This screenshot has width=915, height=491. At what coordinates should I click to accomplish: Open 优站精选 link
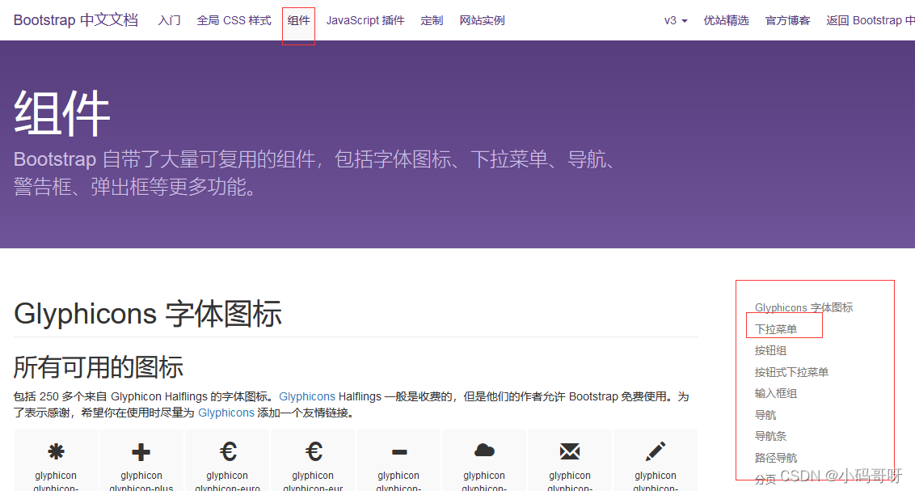[x=726, y=20]
